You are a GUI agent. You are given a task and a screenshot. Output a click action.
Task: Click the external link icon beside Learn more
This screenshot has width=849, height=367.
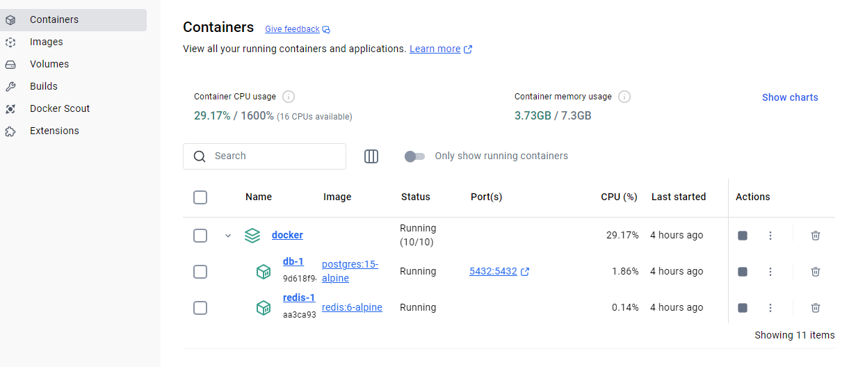[468, 49]
